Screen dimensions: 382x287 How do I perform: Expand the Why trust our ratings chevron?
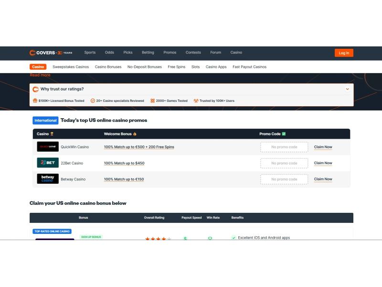[x=348, y=89]
